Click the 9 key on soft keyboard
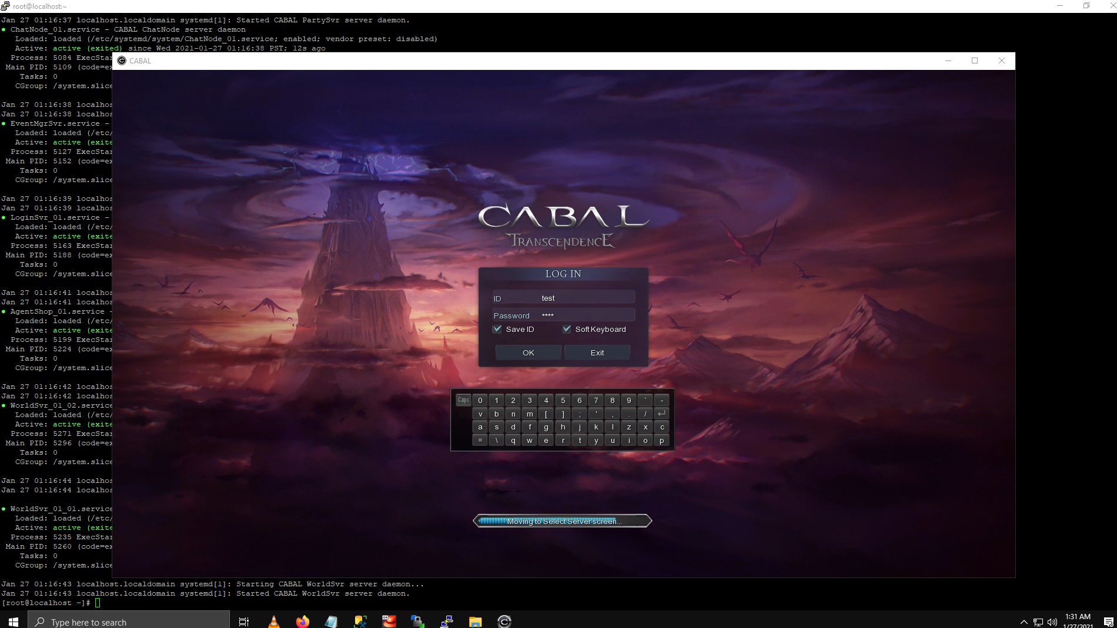This screenshot has width=1117, height=628. point(628,400)
